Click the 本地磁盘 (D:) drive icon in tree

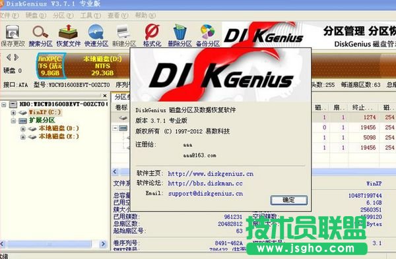tap(32, 129)
